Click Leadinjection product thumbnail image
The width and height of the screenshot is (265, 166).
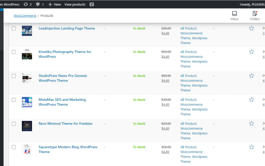tap(27, 31)
